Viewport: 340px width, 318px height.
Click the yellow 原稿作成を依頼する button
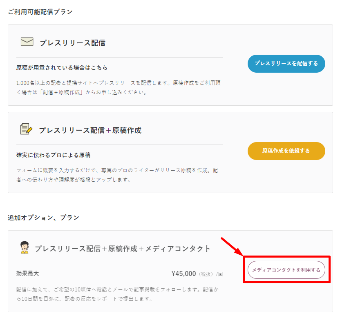[x=286, y=151]
